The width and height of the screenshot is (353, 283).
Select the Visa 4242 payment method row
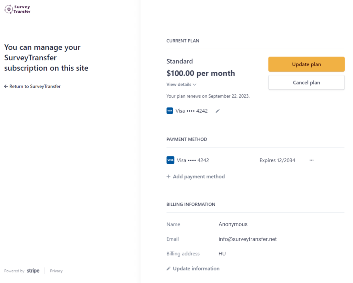point(193,160)
